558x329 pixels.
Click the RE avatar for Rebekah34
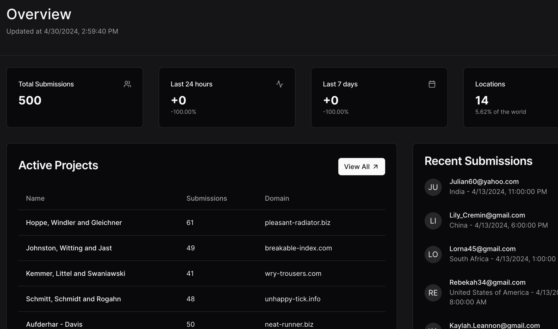(433, 293)
